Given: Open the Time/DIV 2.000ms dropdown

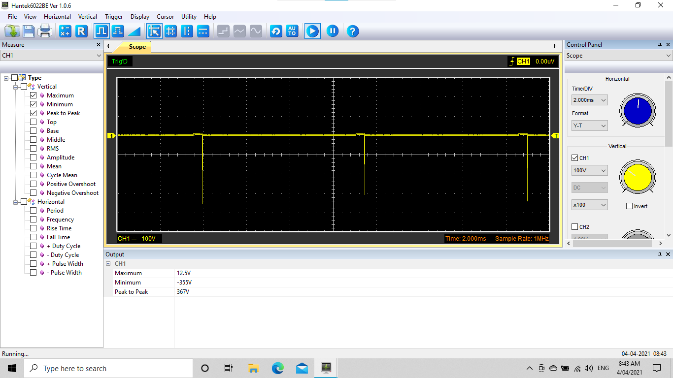Looking at the screenshot, I should 589,100.
